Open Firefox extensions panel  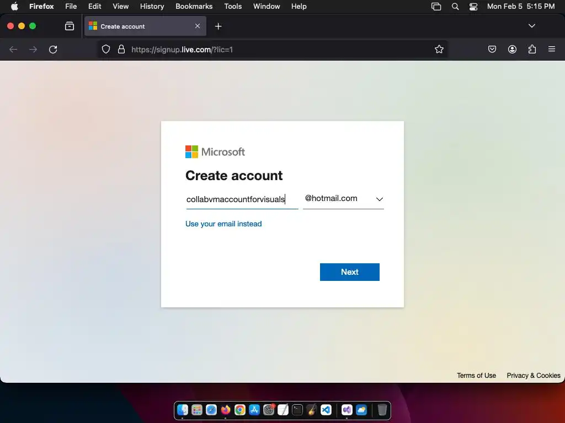pos(532,49)
